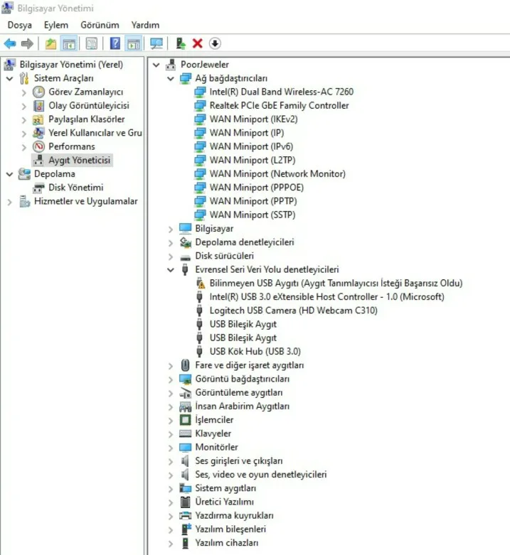Image resolution: width=510 pixels, height=555 pixels.
Task: Open Help via blue question mark icon
Action: coord(115,43)
